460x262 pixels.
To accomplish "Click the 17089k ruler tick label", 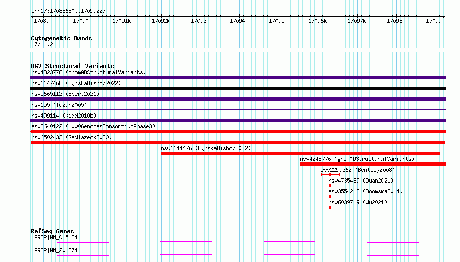I will (43, 21).
